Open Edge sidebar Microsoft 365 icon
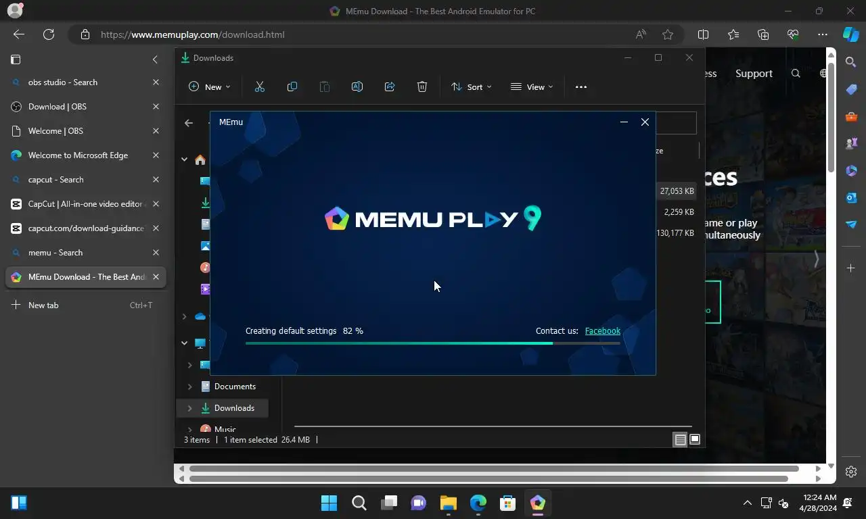This screenshot has width=866, height=519. pyautogui.click(x=851, y=170)
